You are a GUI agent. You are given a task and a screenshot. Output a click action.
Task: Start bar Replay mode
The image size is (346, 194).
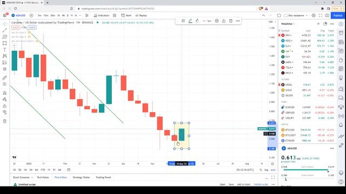[x=141, y=16]
